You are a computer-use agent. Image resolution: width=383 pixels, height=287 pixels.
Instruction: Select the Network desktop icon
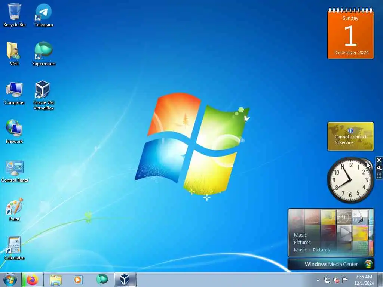(x=14, y=132)
